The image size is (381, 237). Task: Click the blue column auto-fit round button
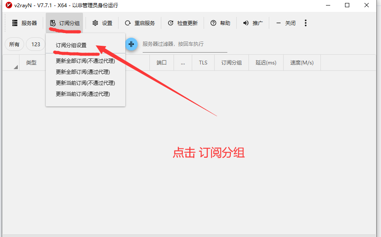pyautogui.click(x=131, y=44)
